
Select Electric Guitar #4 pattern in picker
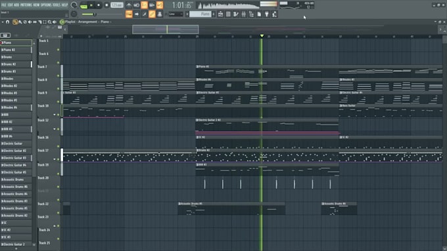click(x=16, y=165)
